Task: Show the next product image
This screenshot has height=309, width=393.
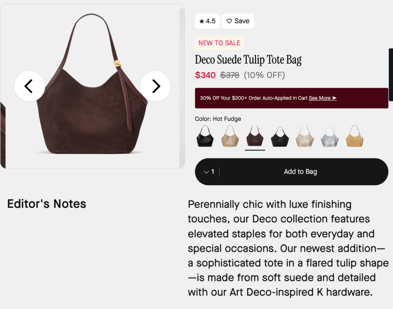Action: coord(155,86)
